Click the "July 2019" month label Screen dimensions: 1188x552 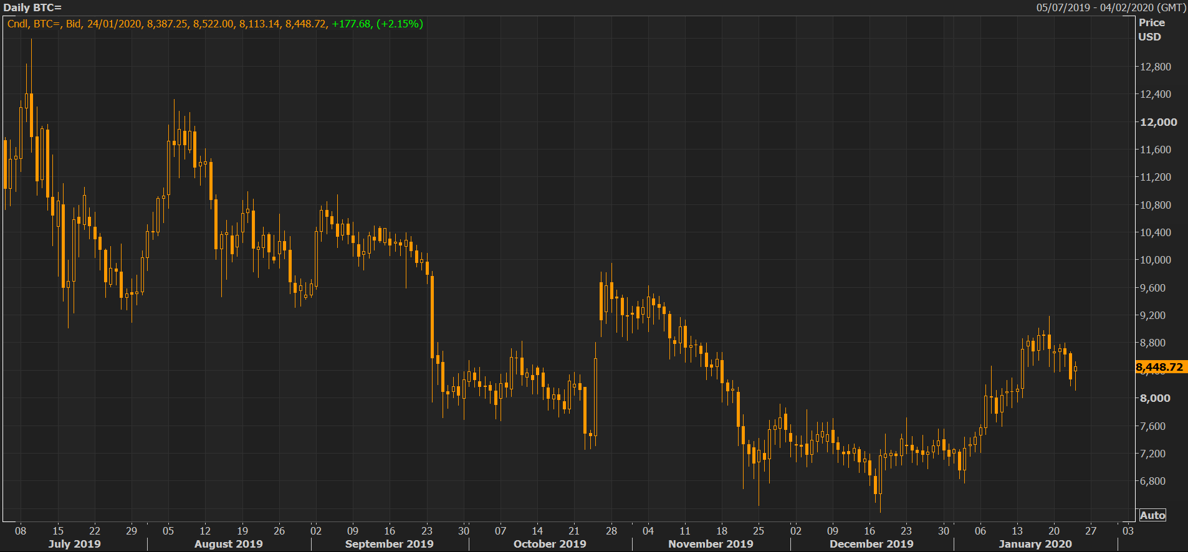[74, 544]
